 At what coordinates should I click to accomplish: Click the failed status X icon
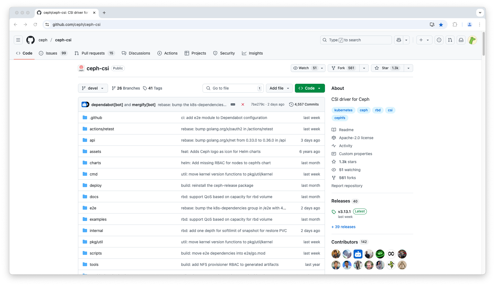point(243,104)
